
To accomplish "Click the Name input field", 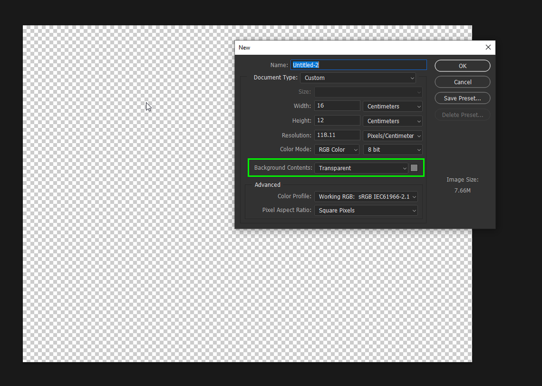I will click(359, 65).
